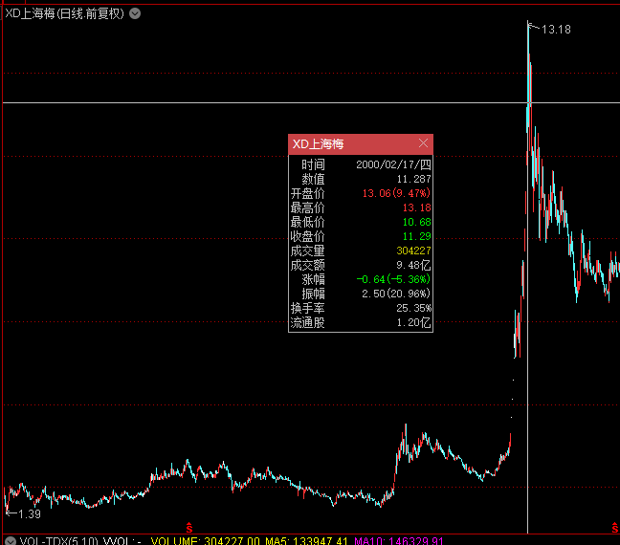Screen dimensions: 620x545
Task: Expand the VOL-TDX indicator dropdown
Action: point(11,540)
